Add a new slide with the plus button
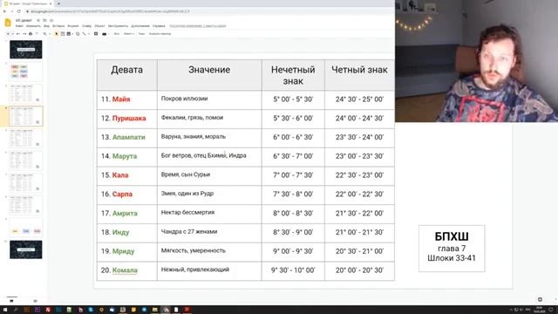This screenshot has height=314, width=558. click(x=8, y=34)
